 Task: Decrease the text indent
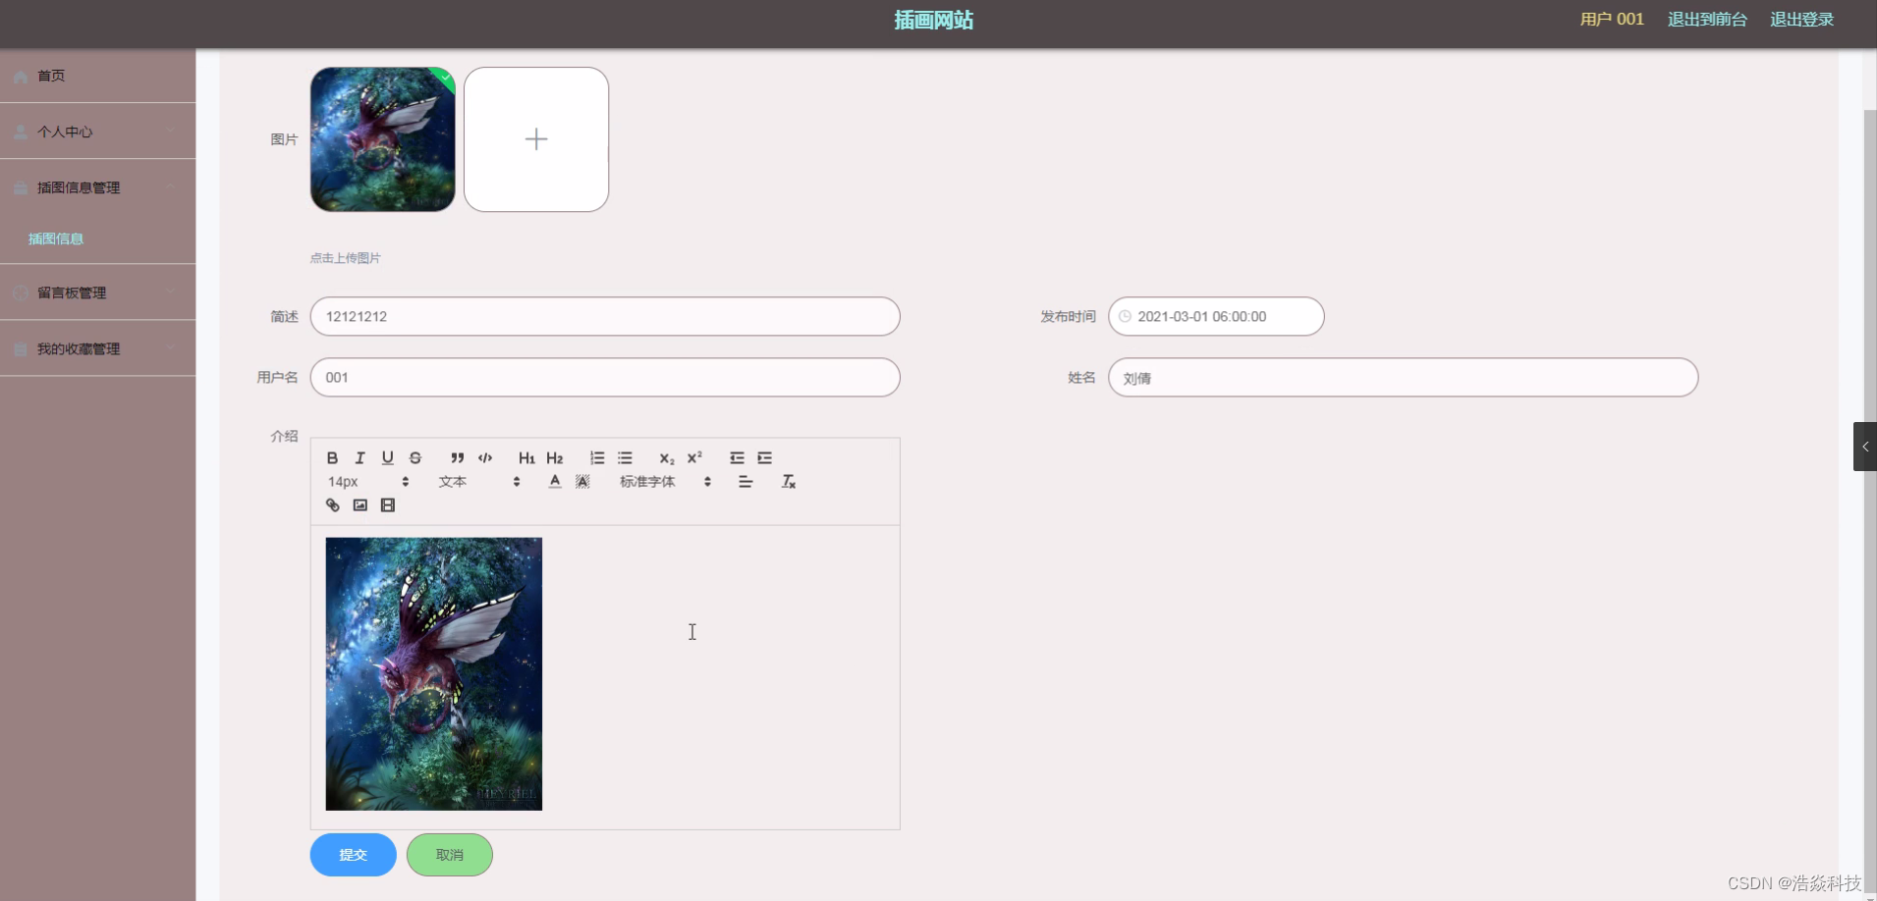[737, 458]
